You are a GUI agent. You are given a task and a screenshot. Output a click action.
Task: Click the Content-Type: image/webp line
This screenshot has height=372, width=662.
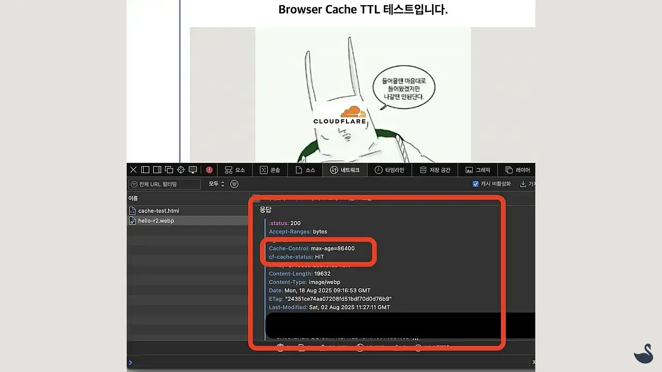tap(305, 282)
